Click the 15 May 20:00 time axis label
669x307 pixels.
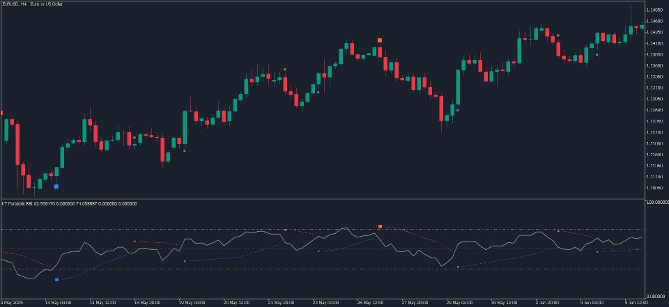pyautogui.click(x=147, y=302)
